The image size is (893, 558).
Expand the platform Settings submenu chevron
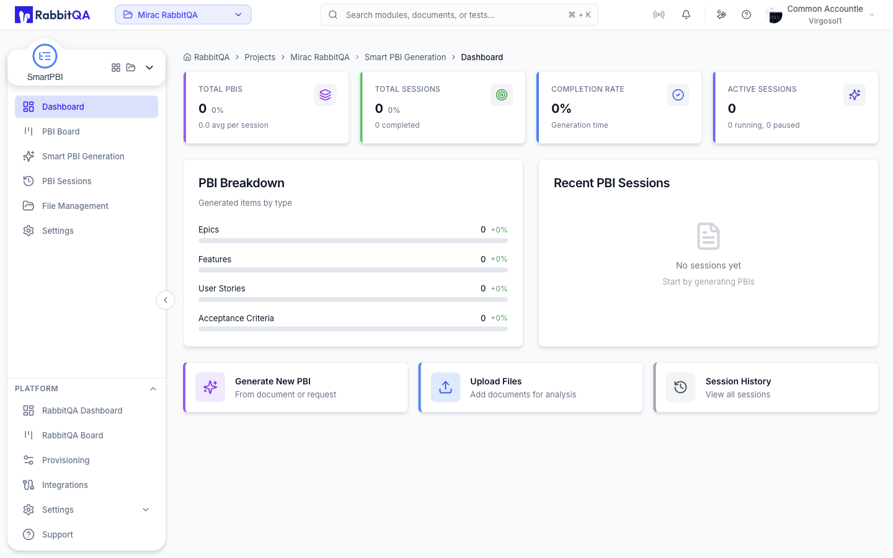[x=146, y=510]
